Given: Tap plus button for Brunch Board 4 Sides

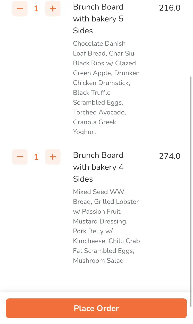Looking at the screenshot, I should [x=53, y=157].
